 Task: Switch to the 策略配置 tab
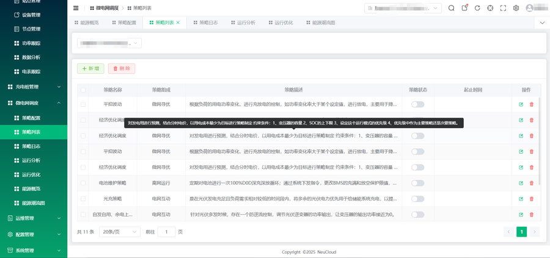pyautogui.click(x=124, y=23)
